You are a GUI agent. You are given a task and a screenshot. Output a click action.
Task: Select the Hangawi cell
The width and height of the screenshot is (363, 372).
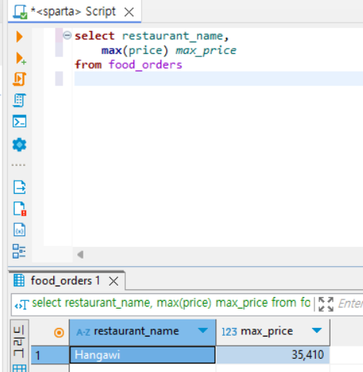click(x=142, y=355)
